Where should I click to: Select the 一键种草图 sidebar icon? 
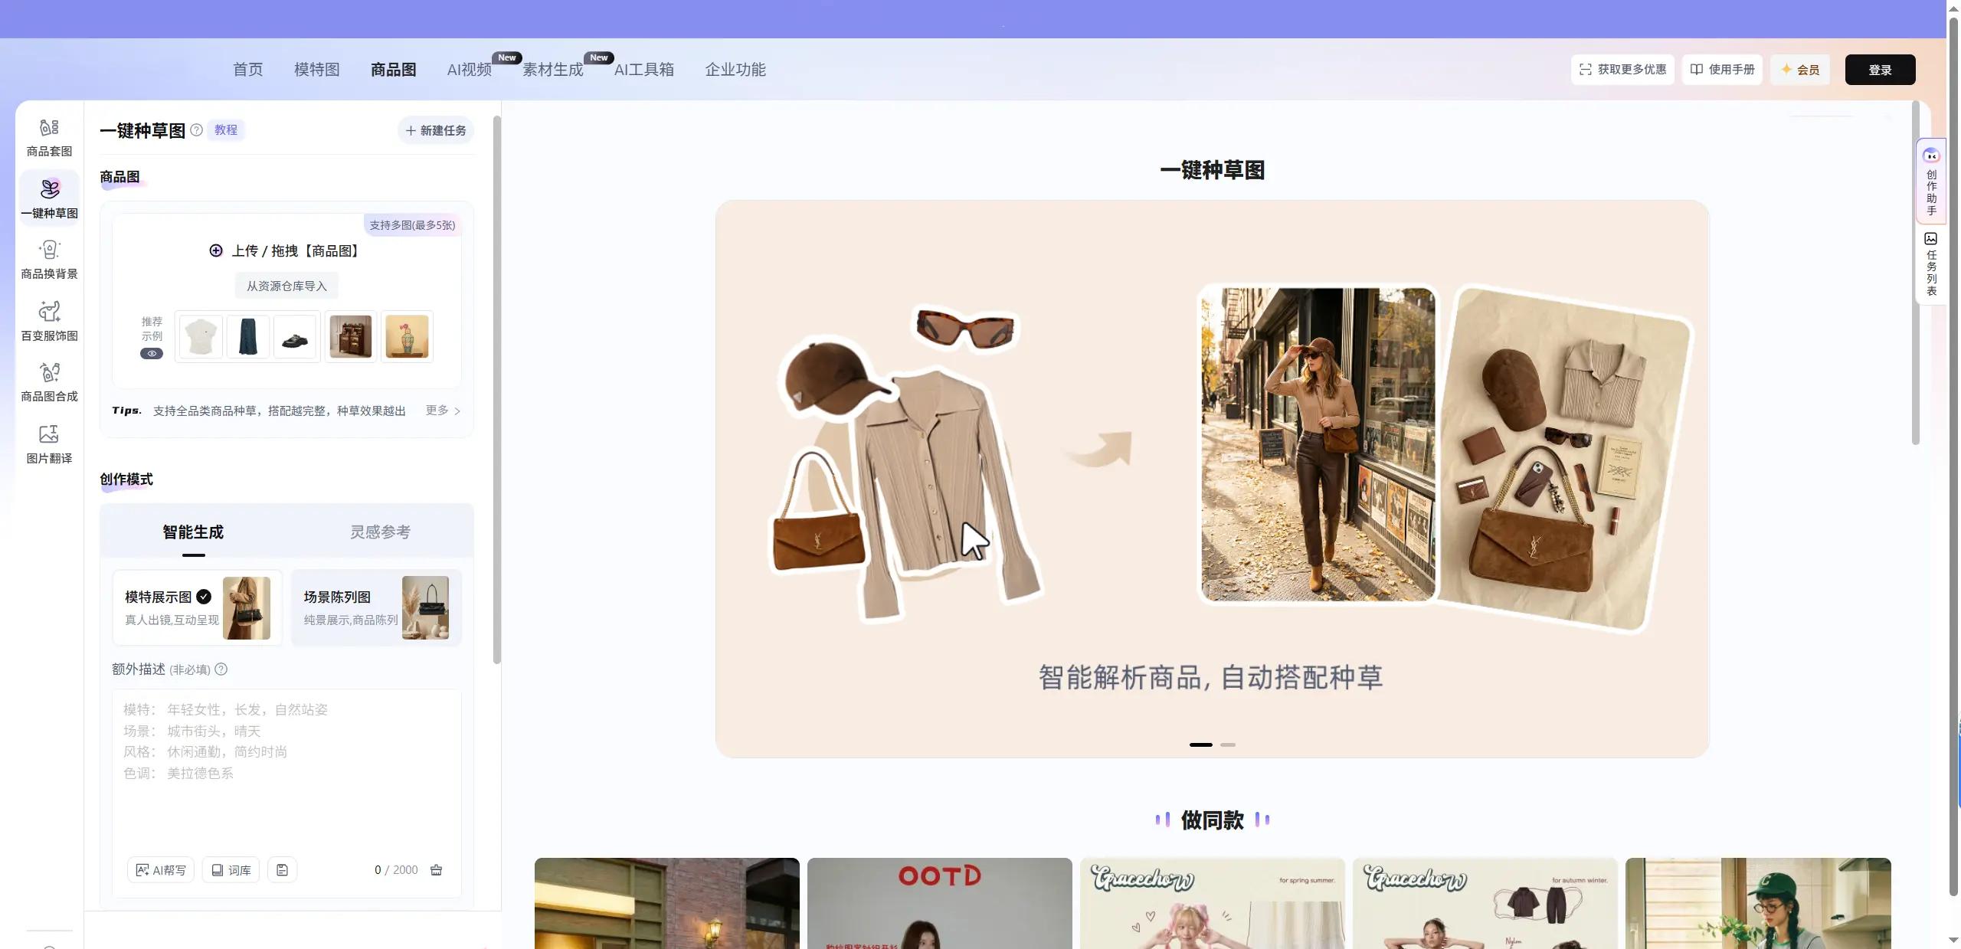(49, 198)
